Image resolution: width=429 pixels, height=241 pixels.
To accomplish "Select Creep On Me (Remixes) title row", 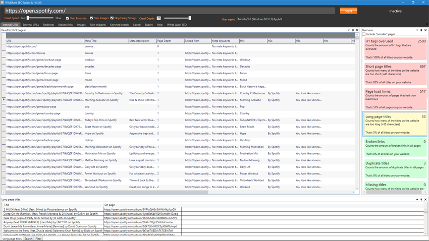I will point(91,214).
